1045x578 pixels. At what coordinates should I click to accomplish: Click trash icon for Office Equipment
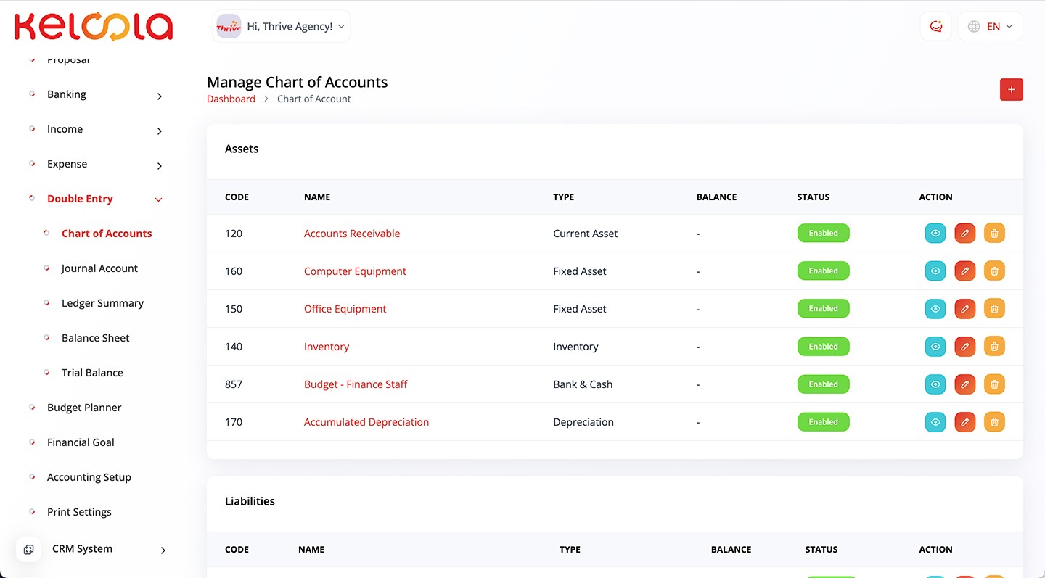coord(994,309)
